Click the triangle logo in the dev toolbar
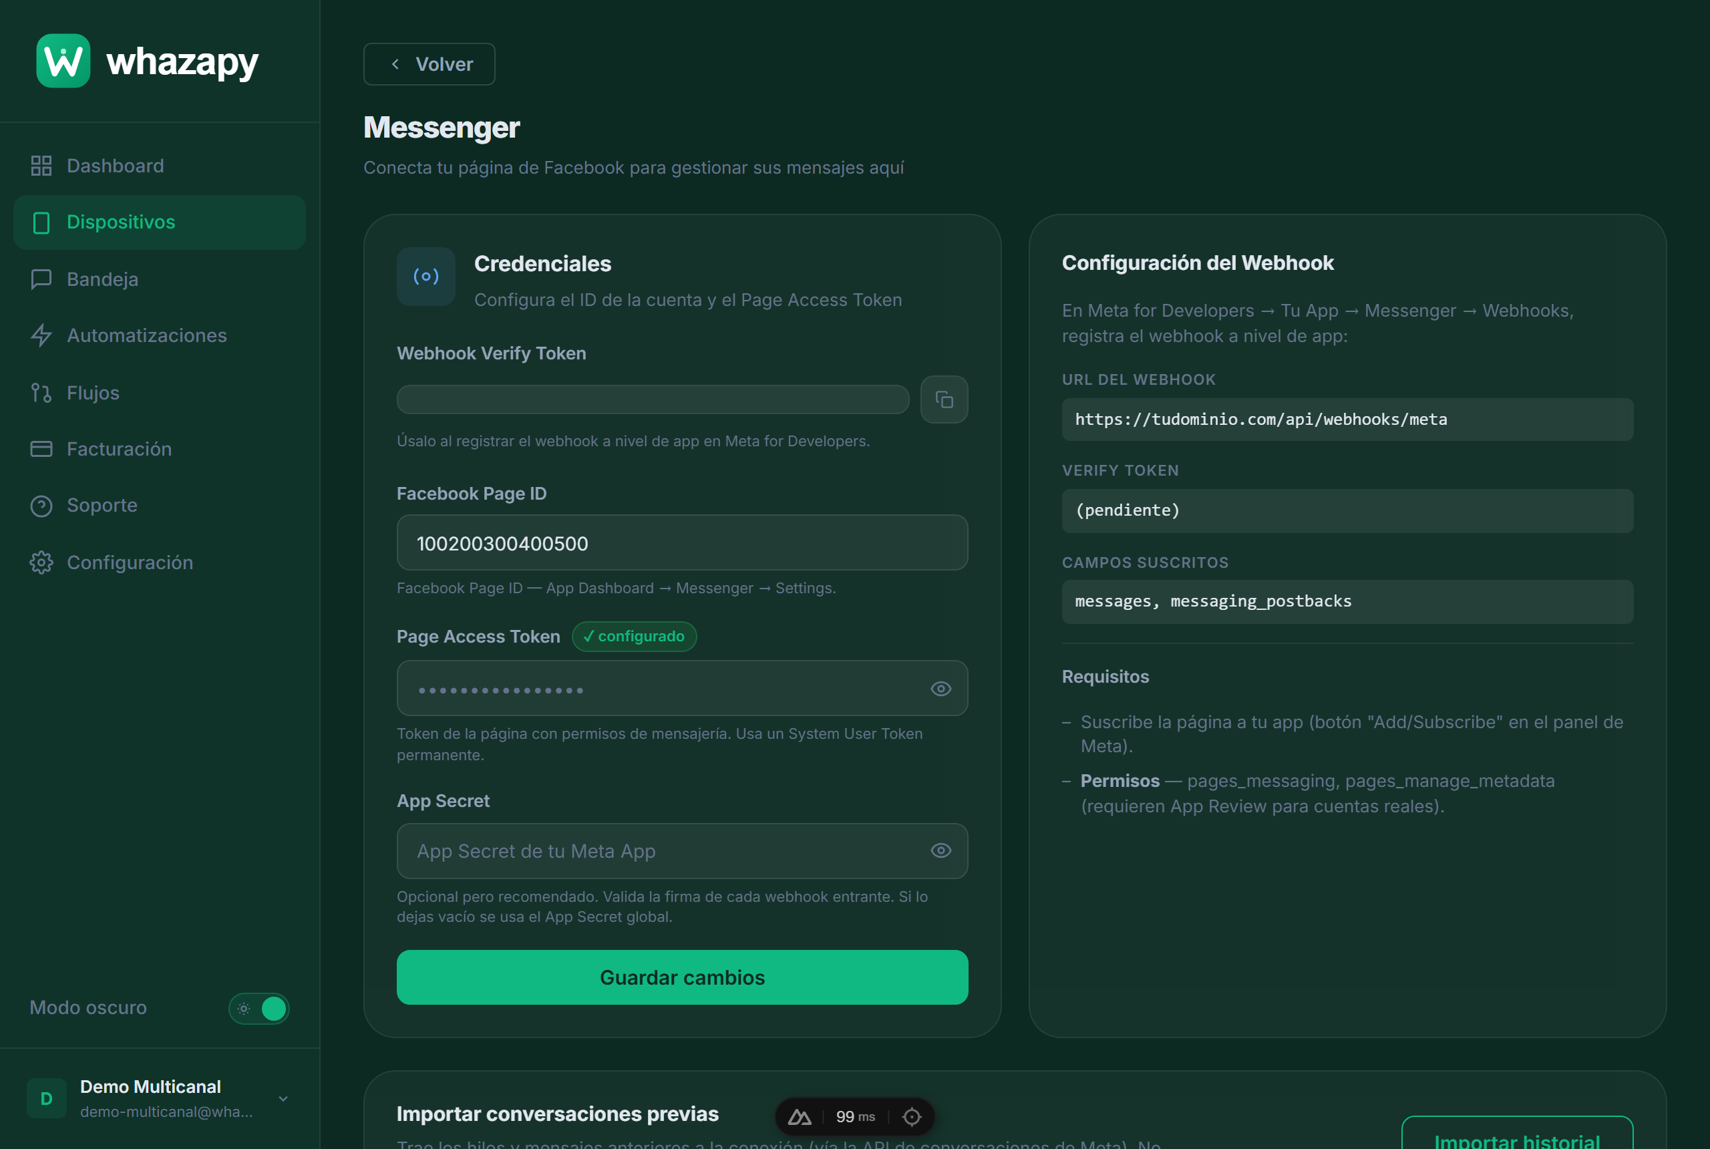 tap(800, 1117)
